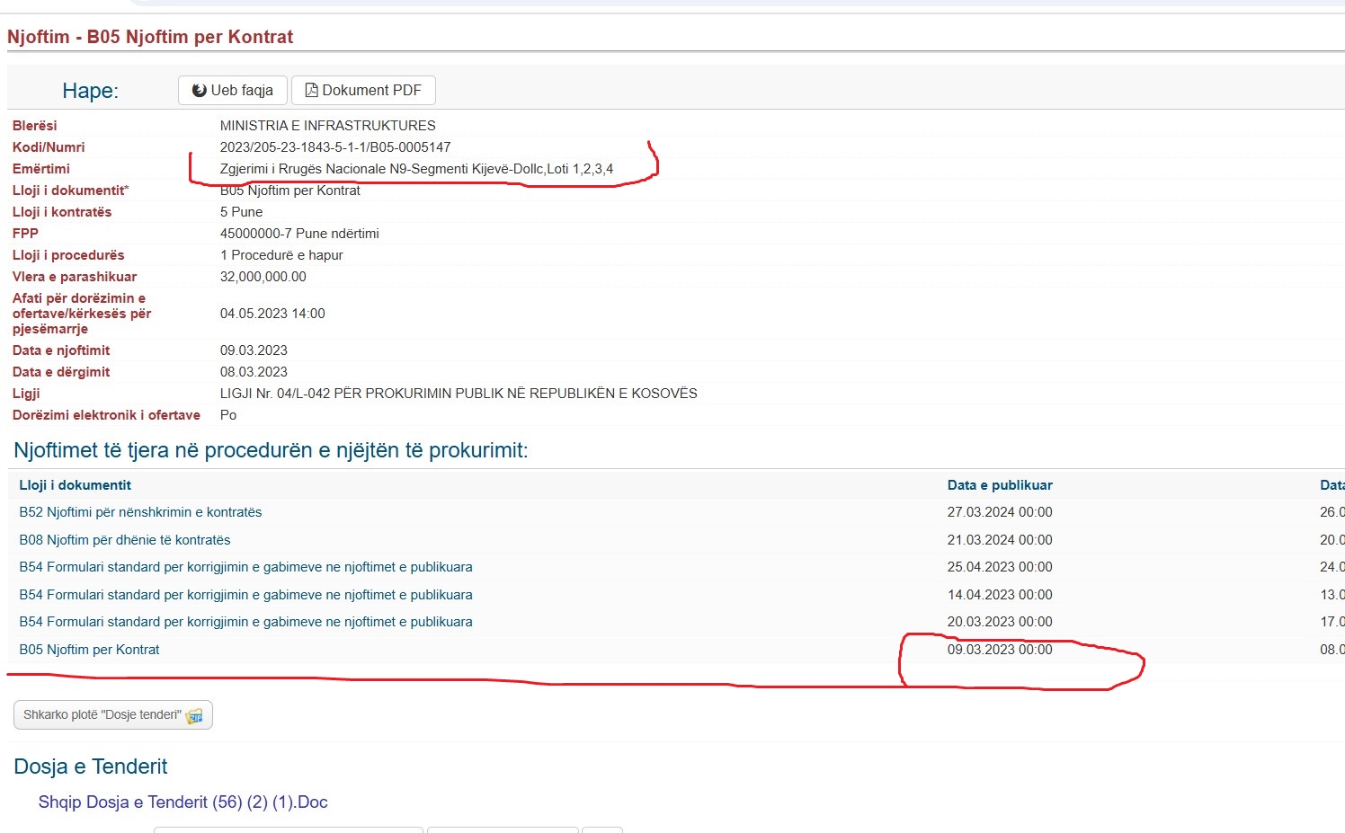Click the Dosja e Tenderit section heading

coord(91,767)
